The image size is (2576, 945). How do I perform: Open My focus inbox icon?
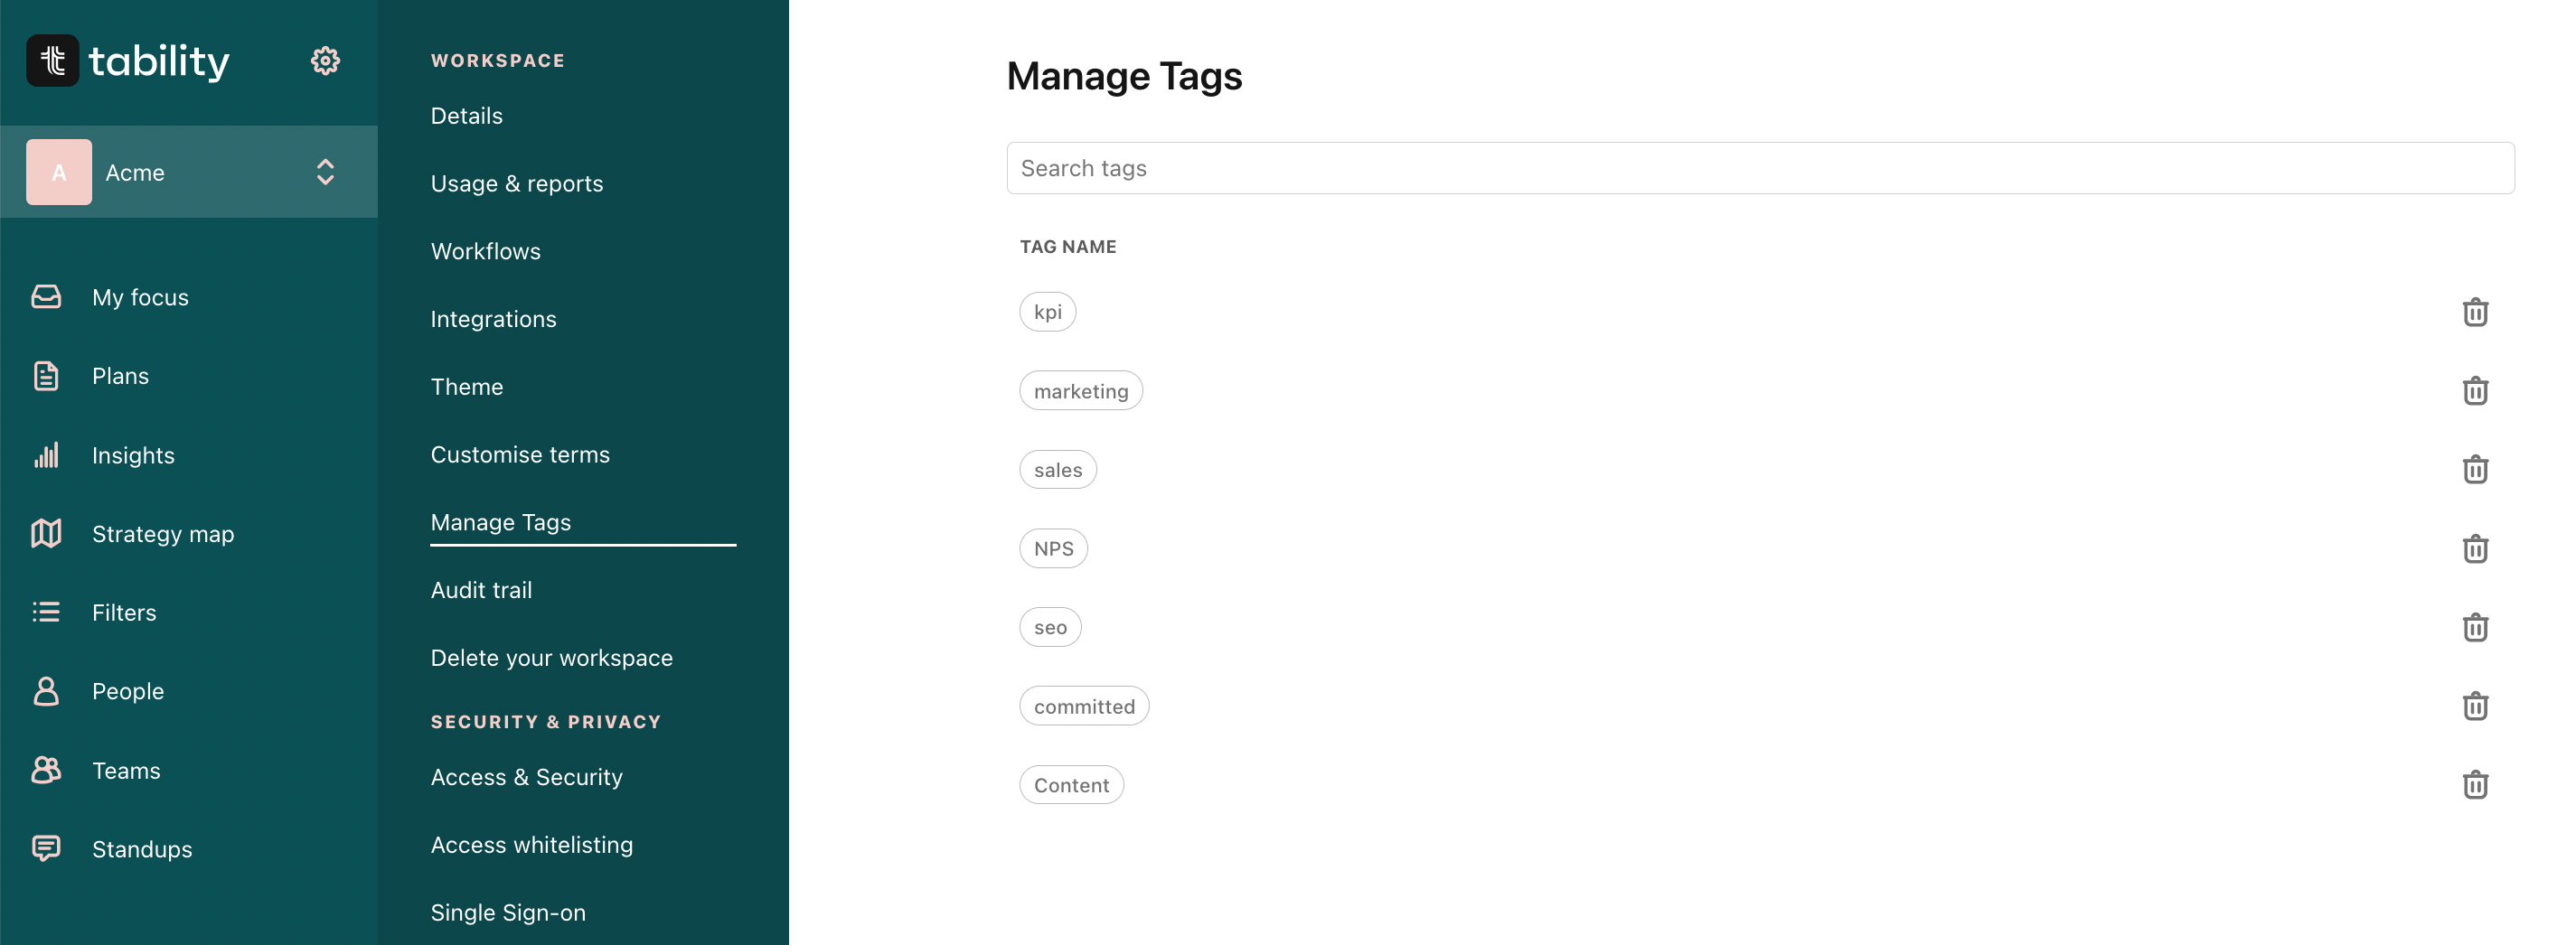coord(46,297)
